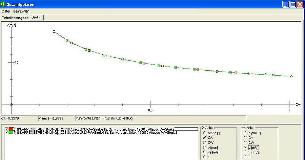Set X-Achse to CW

pyautogui.click(x=205, y=143)
